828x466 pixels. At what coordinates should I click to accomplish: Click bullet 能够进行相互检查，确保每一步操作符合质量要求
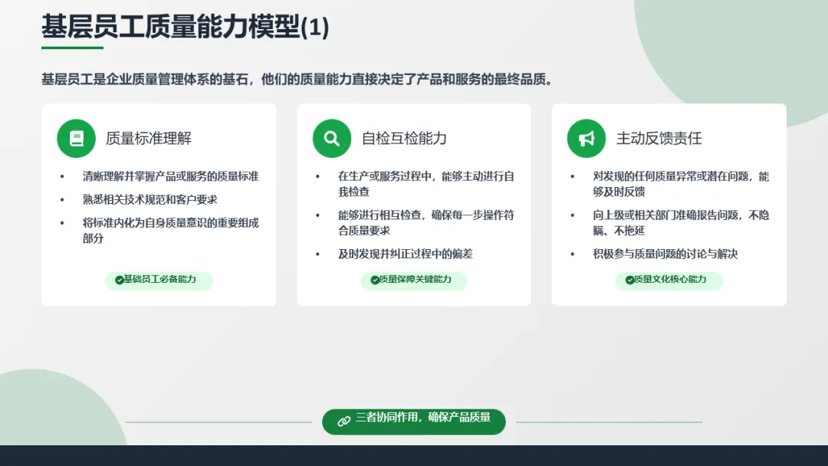tap(426, 223)
